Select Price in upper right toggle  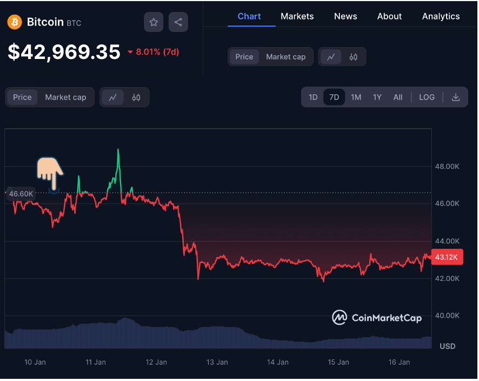(x=244, y=57)
